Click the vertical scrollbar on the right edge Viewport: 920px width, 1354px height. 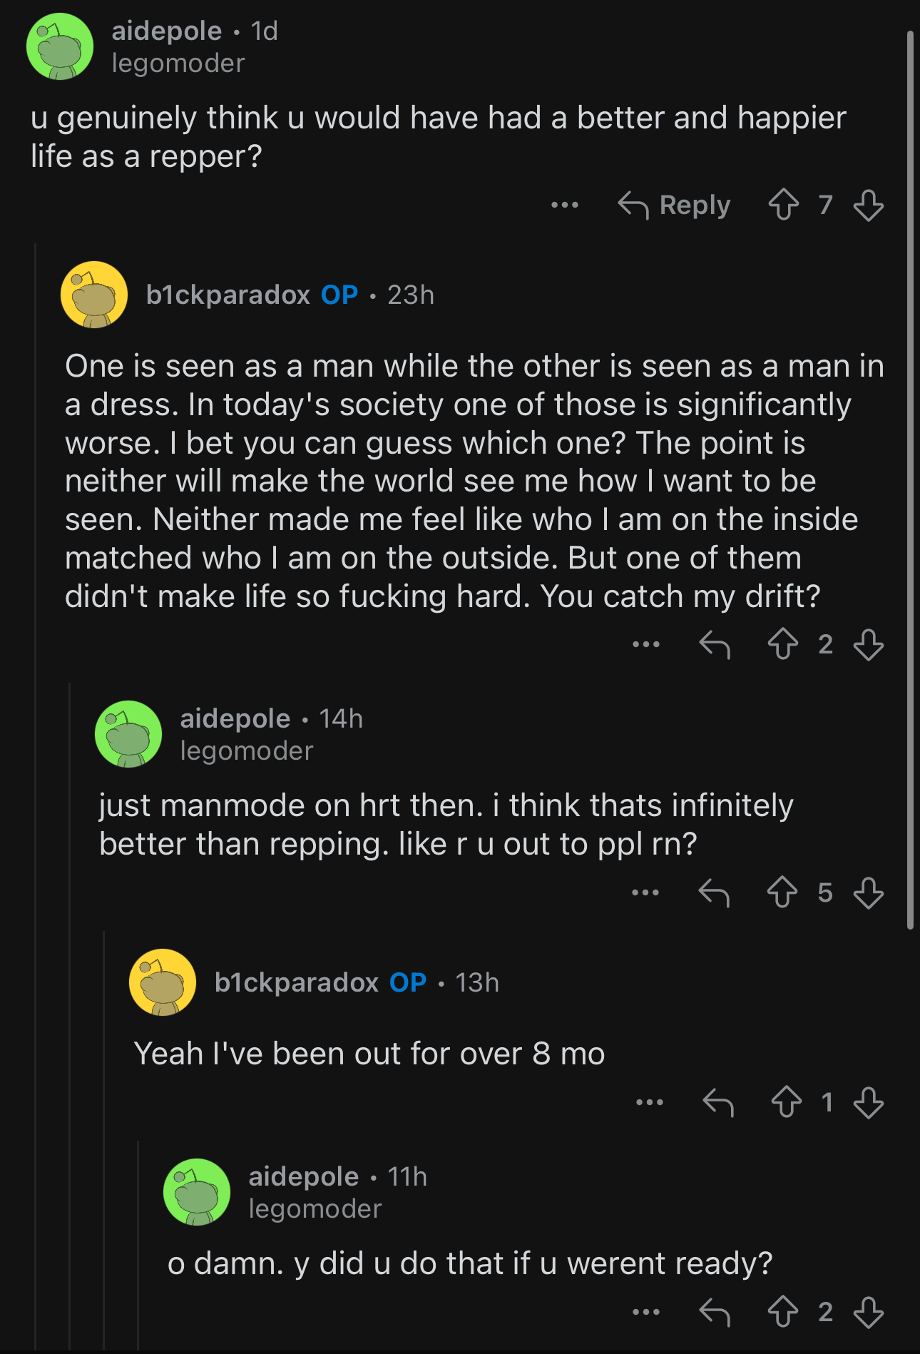[x=910, y=480]
